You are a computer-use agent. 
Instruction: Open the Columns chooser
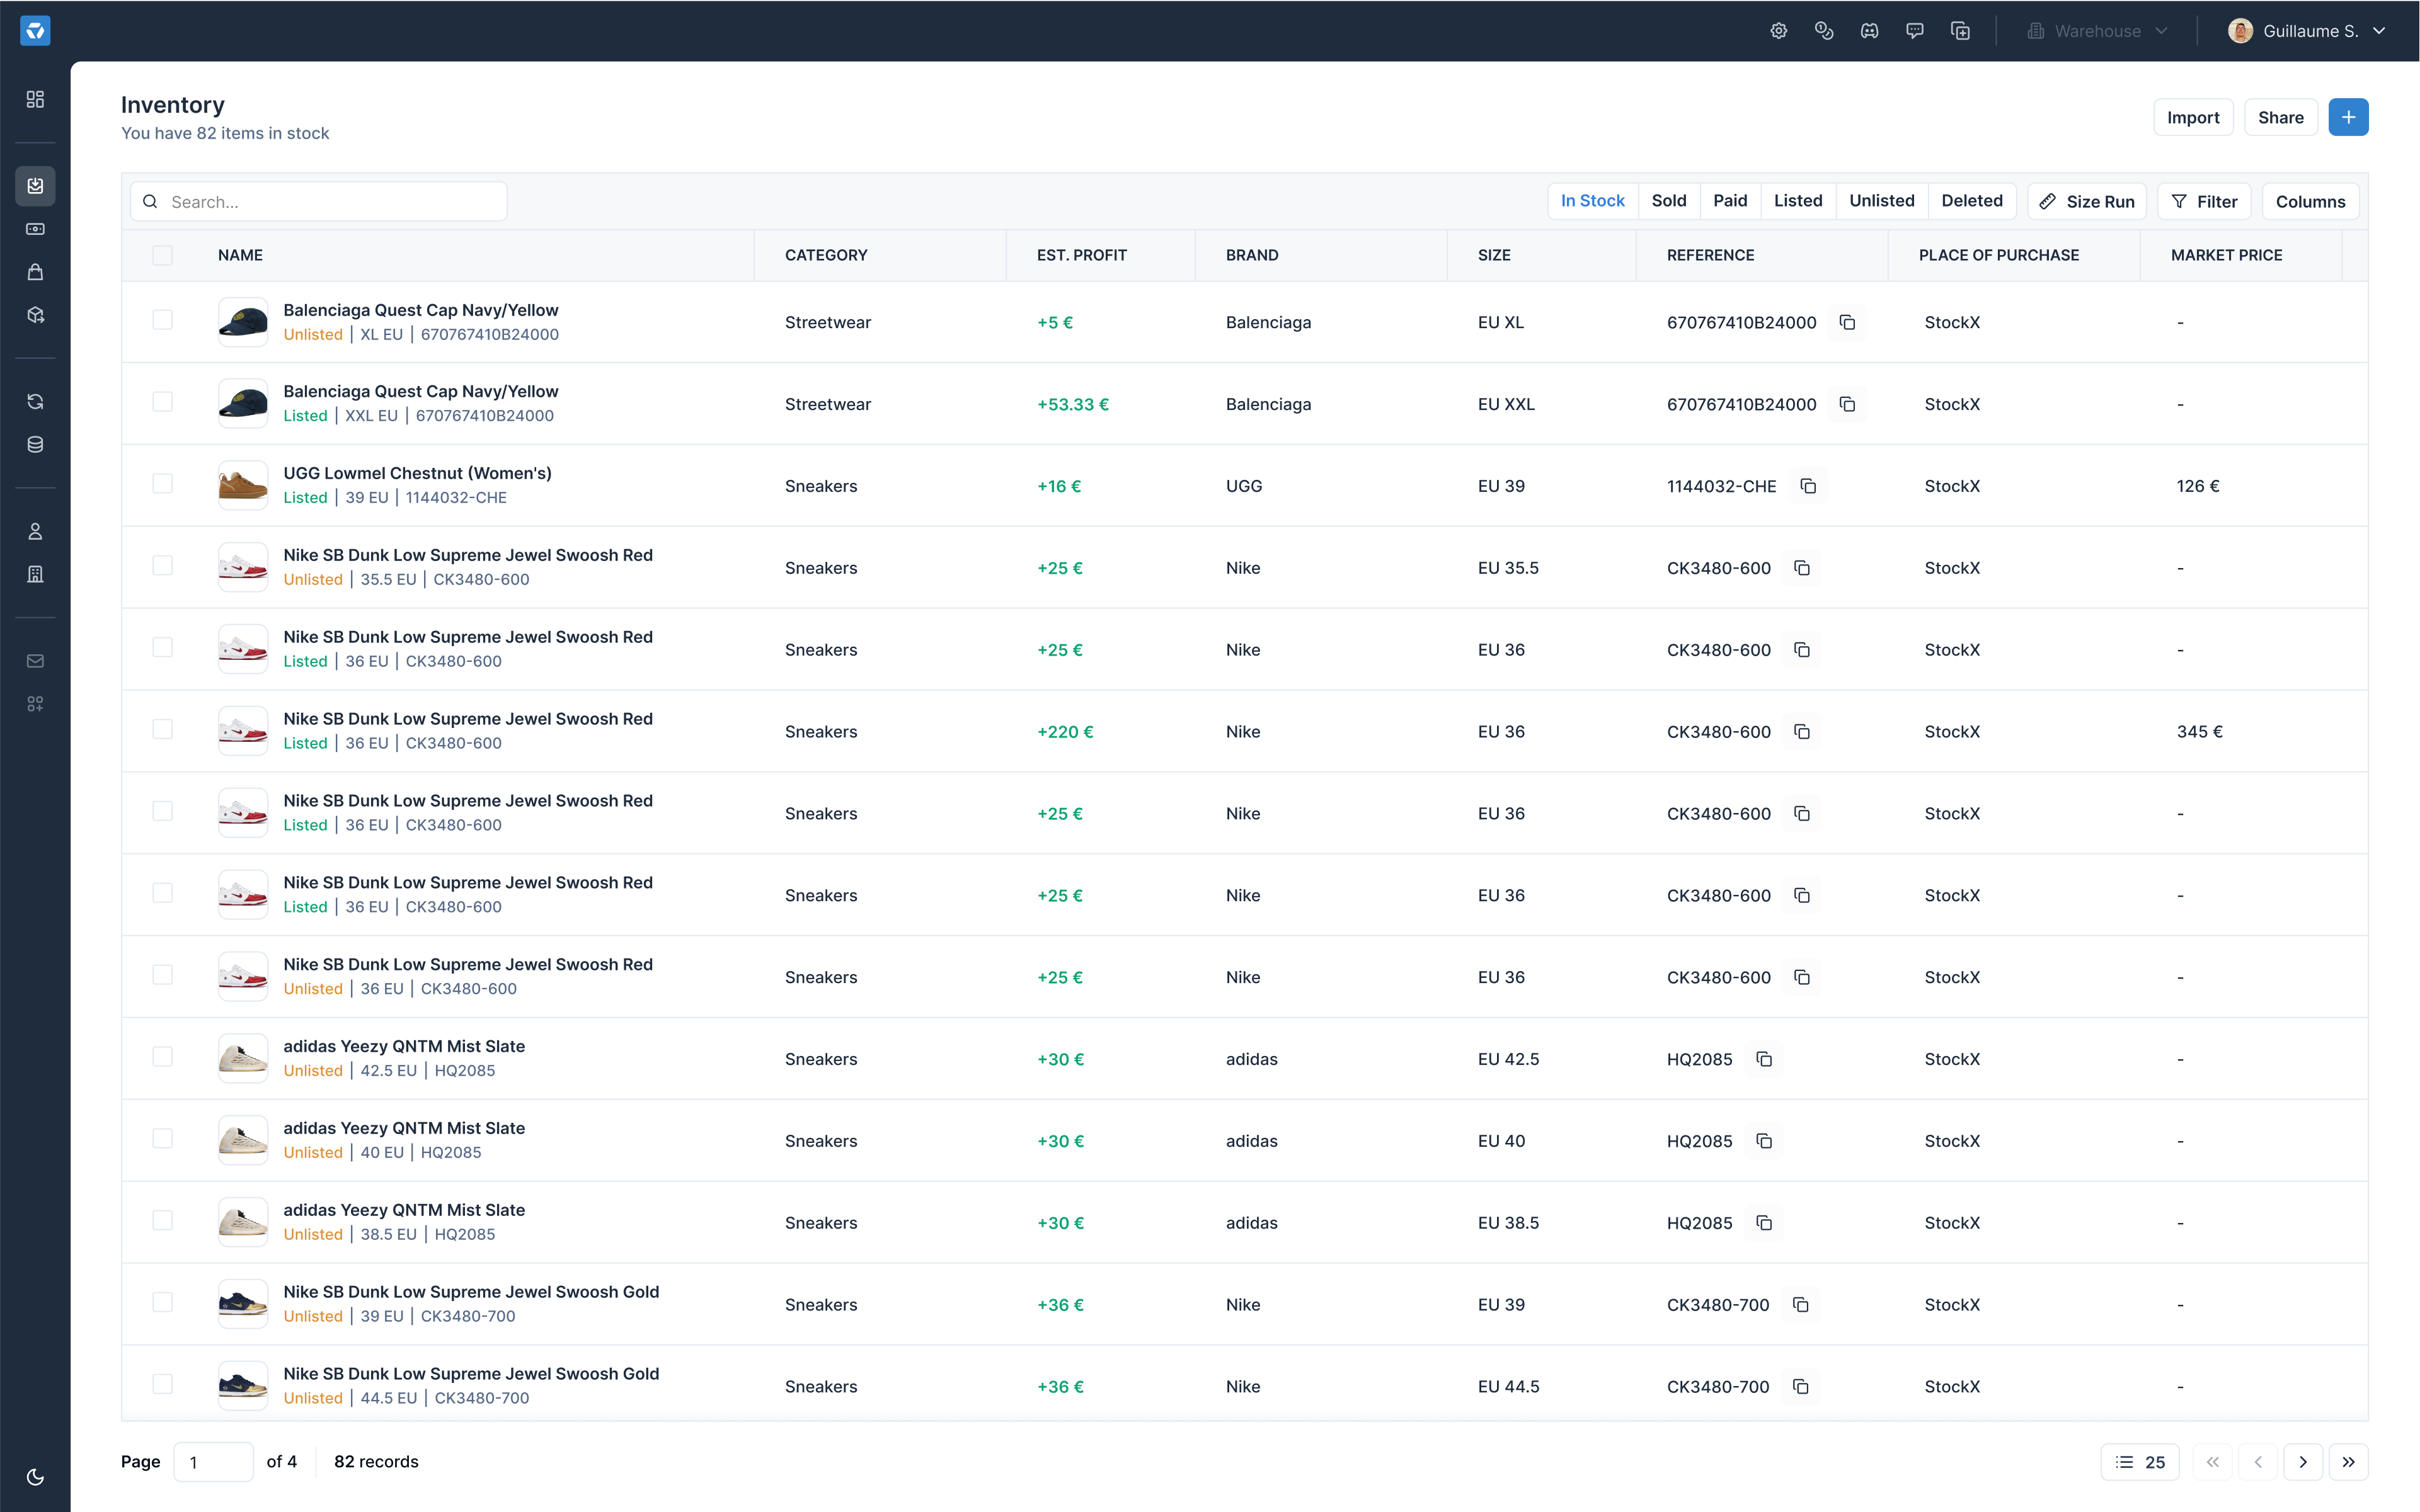tap(2310, 201)
